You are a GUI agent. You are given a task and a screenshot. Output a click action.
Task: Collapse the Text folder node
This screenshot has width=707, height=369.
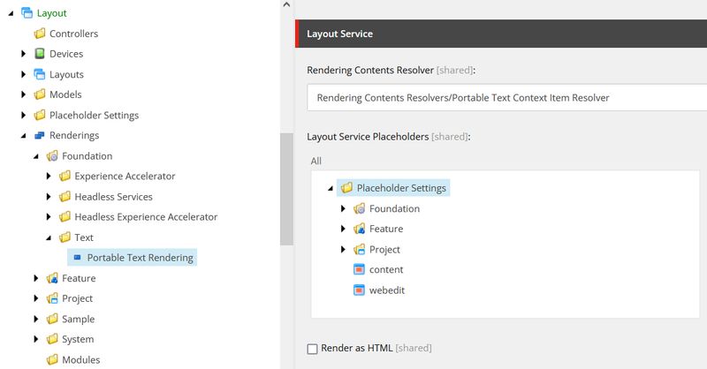[49, 237]
